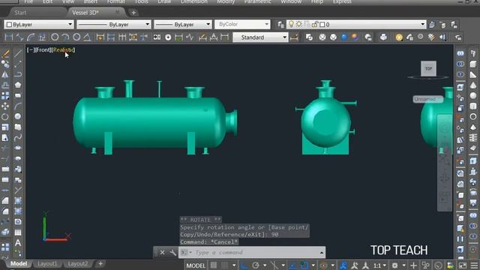Click the Aligned dimension icon
Screen dimensions: 480x270
(x=20, y=37)
